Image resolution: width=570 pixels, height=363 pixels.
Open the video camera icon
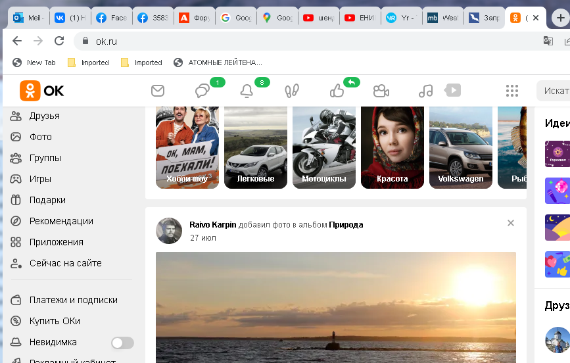[381, 91]
